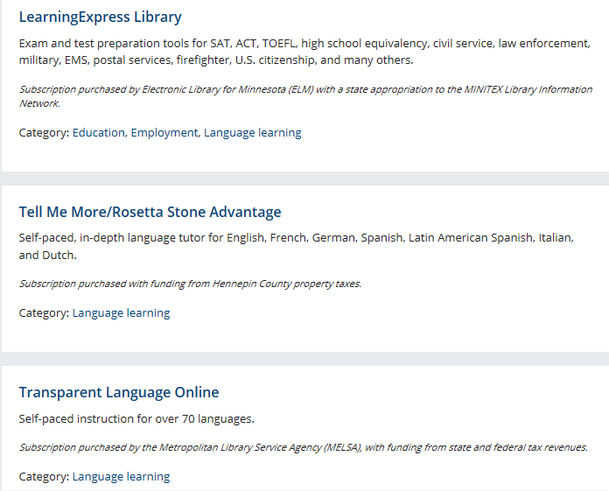Click the Hennepin County property taxes note

[191, 284]
